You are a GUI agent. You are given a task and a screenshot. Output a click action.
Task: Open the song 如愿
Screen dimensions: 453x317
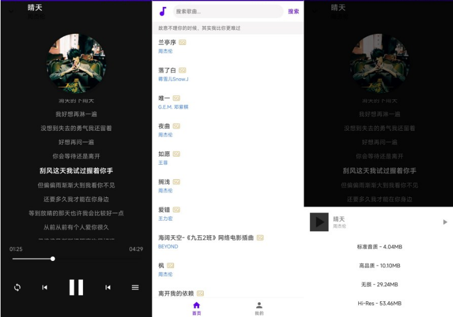(164, 154)
